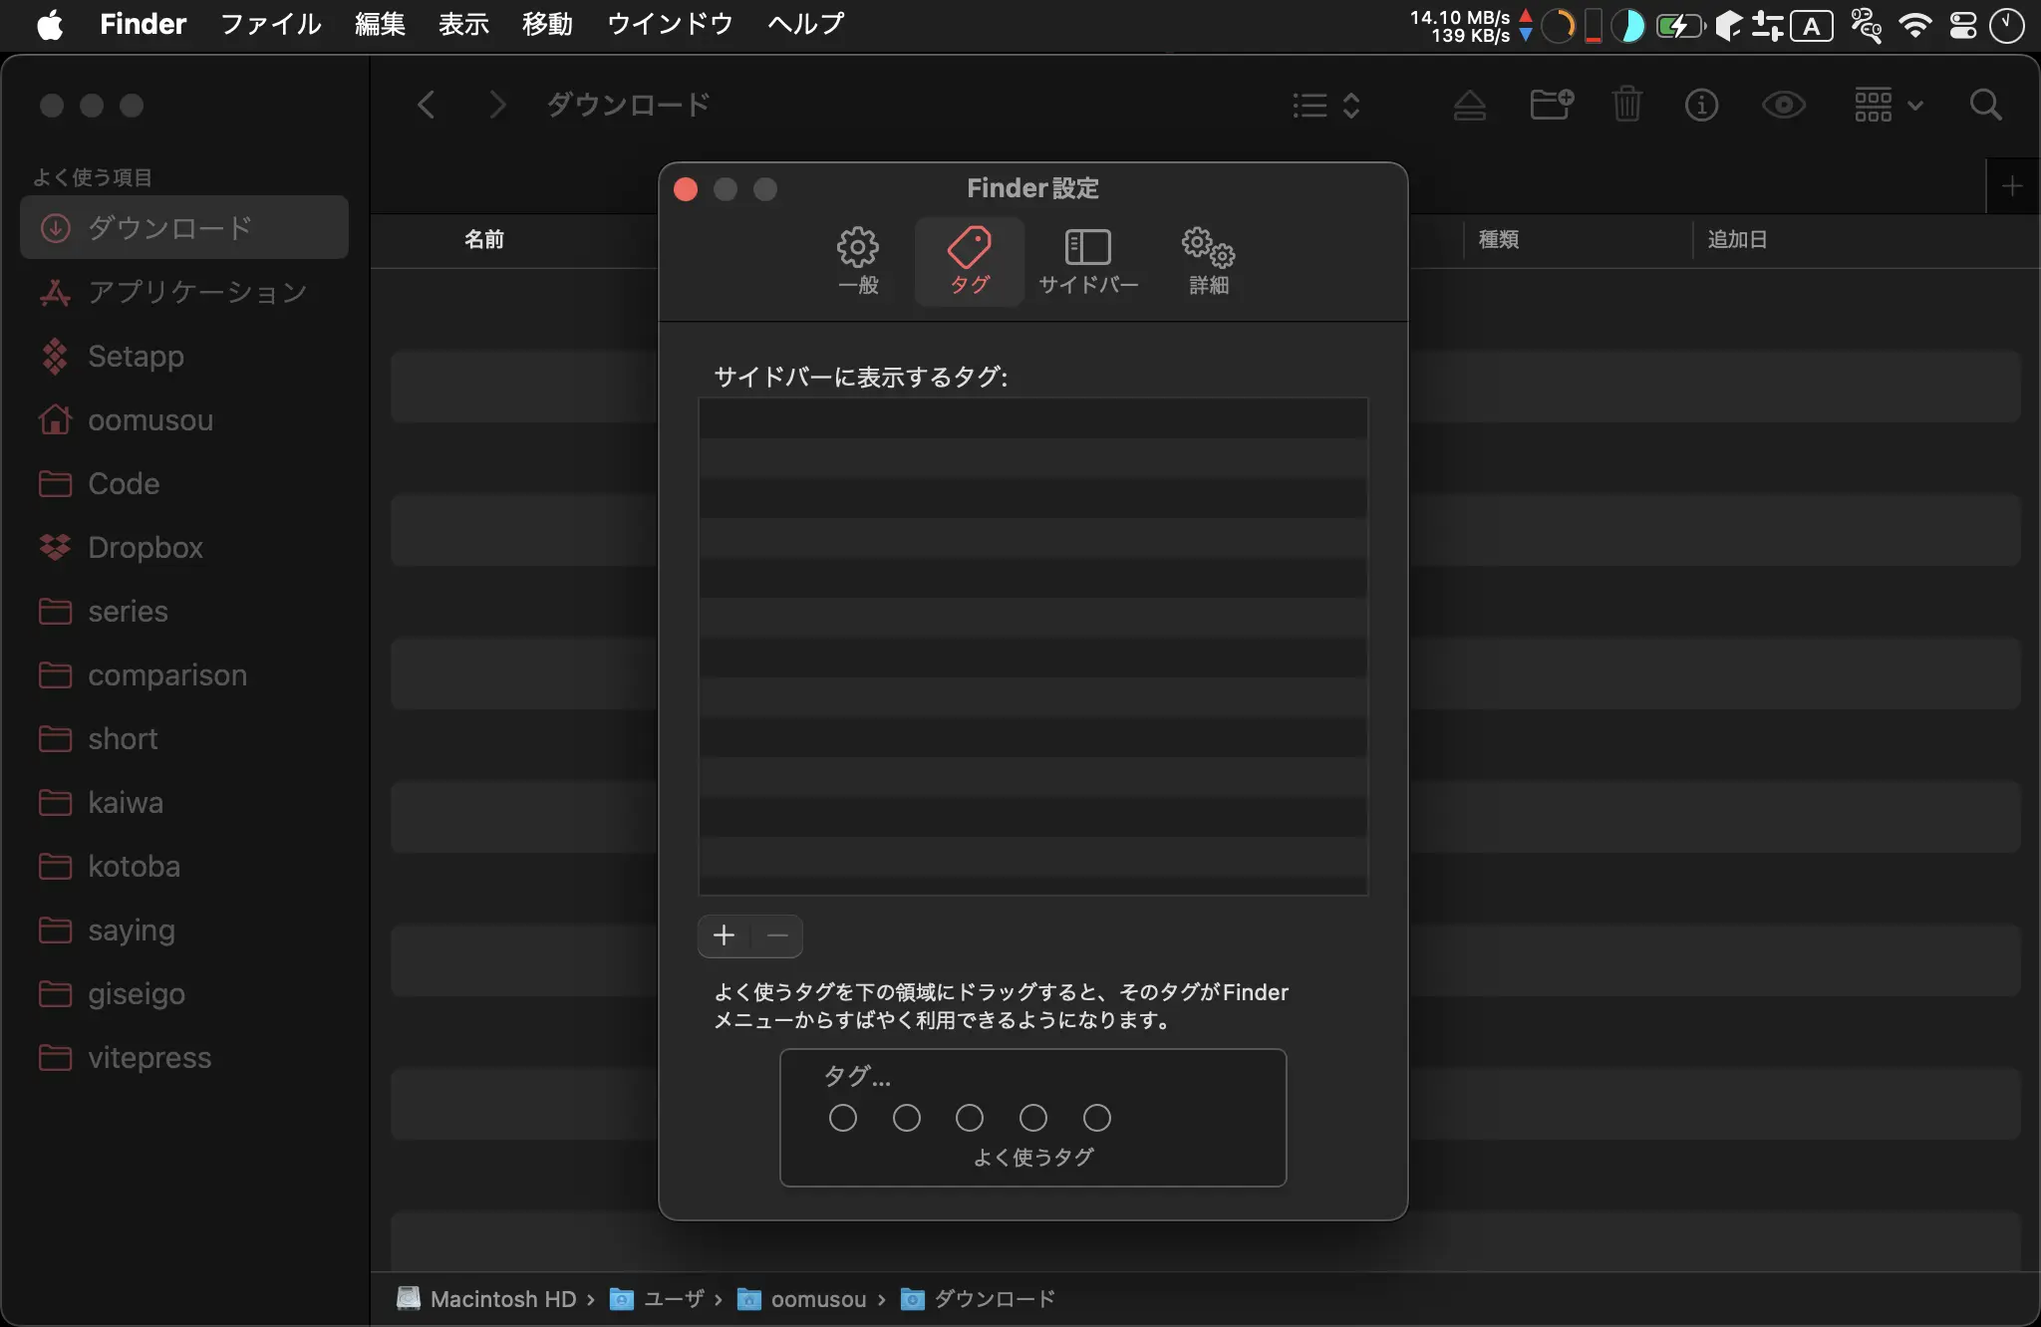Open the ファイル menu

click(270, 24)
